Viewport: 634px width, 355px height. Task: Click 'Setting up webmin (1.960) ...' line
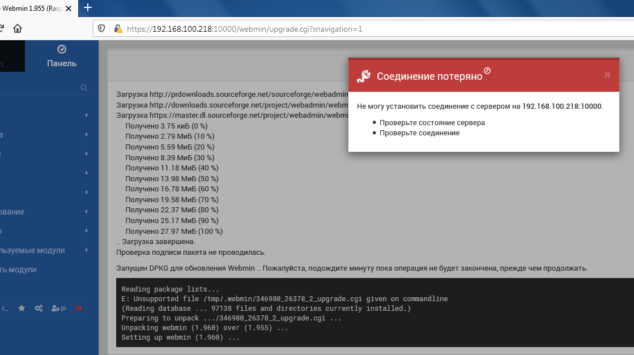point(180,337)
